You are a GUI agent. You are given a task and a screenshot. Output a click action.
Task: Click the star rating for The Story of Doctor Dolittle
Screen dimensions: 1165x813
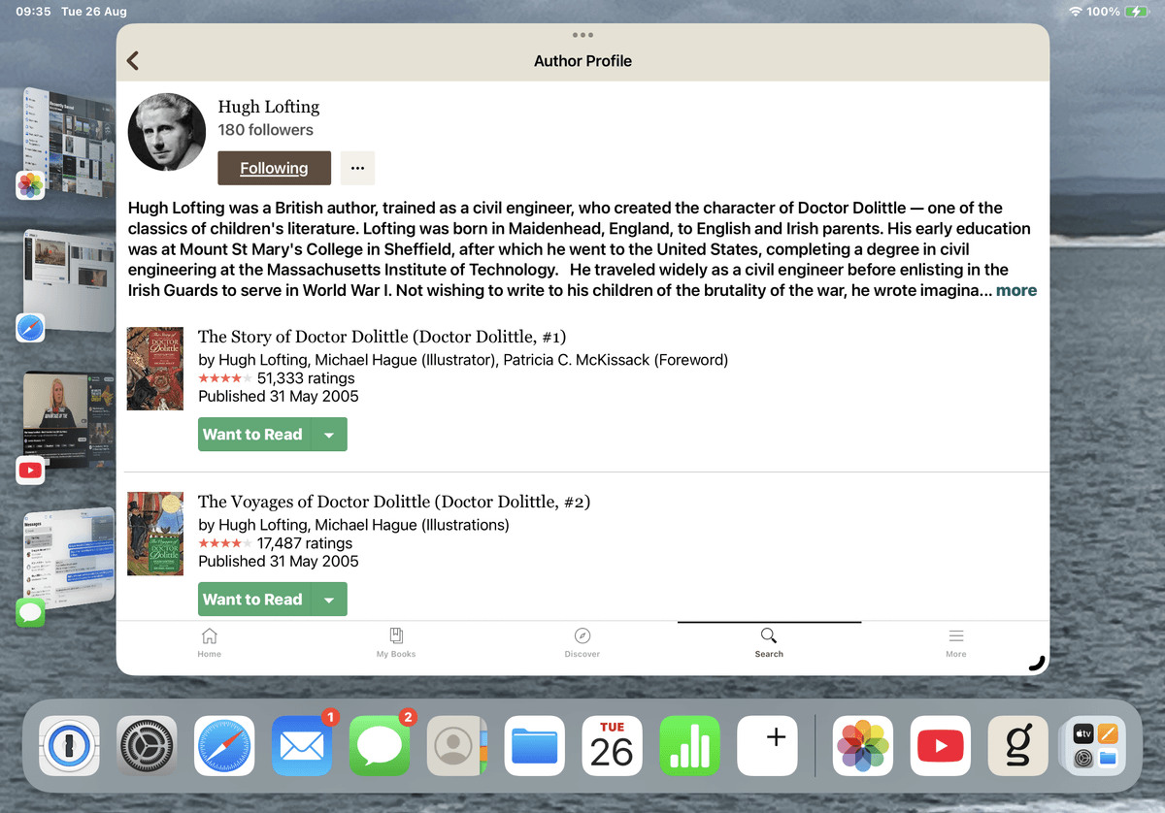click(x=225, y=378)
